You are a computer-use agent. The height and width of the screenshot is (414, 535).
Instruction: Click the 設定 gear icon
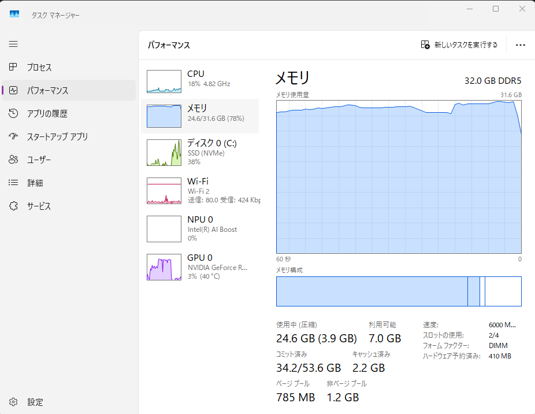point(13,402)
